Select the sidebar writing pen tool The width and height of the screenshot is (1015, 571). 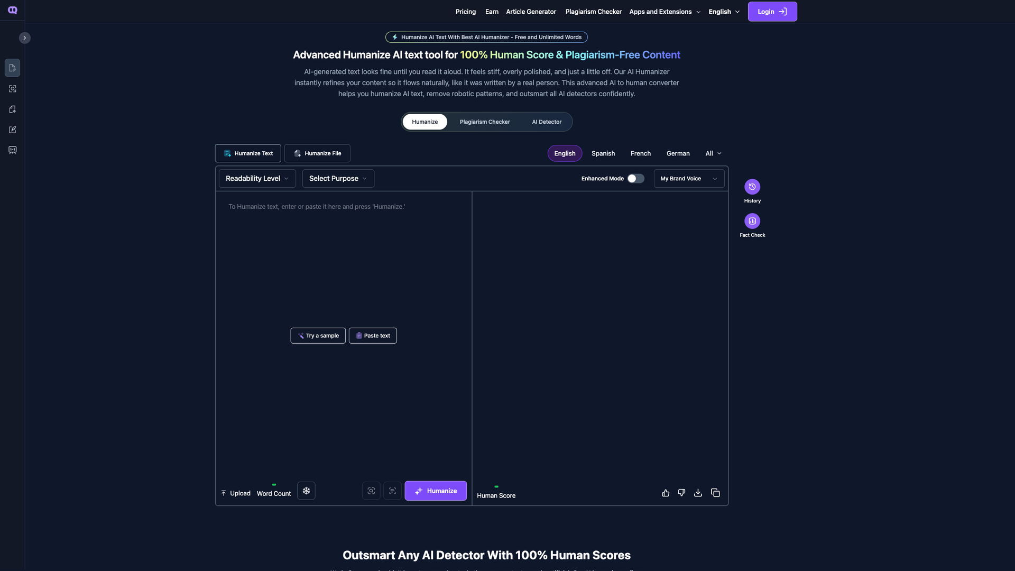pos(13,130)
